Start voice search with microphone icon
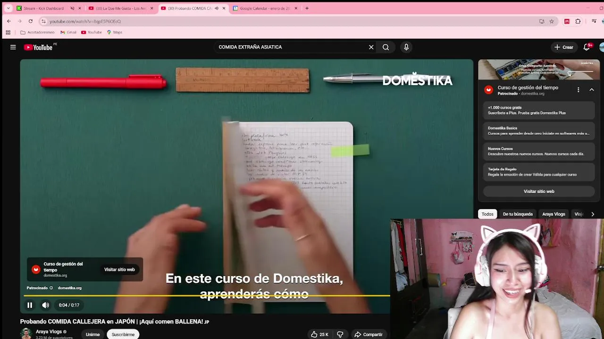 pos(406,47)
